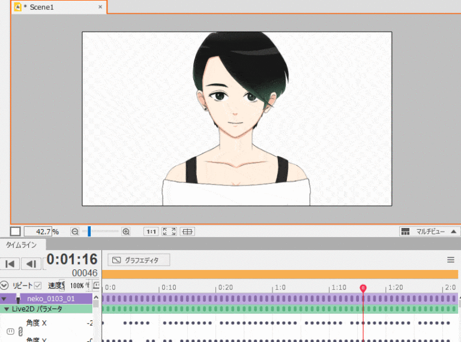Click the fit-to-screen expand arrows icon
The width and height of the screenshot is (461, 342).
(169, 232)
